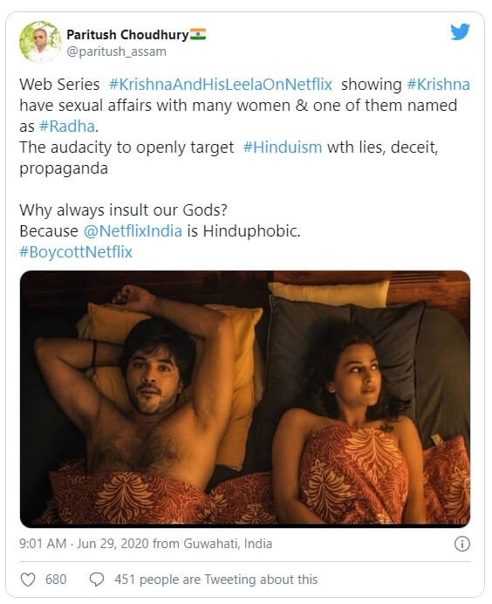Viewport: 492px width, 604px height.
Task: Click the 680 likes count
Action: (x=56, y=580)
